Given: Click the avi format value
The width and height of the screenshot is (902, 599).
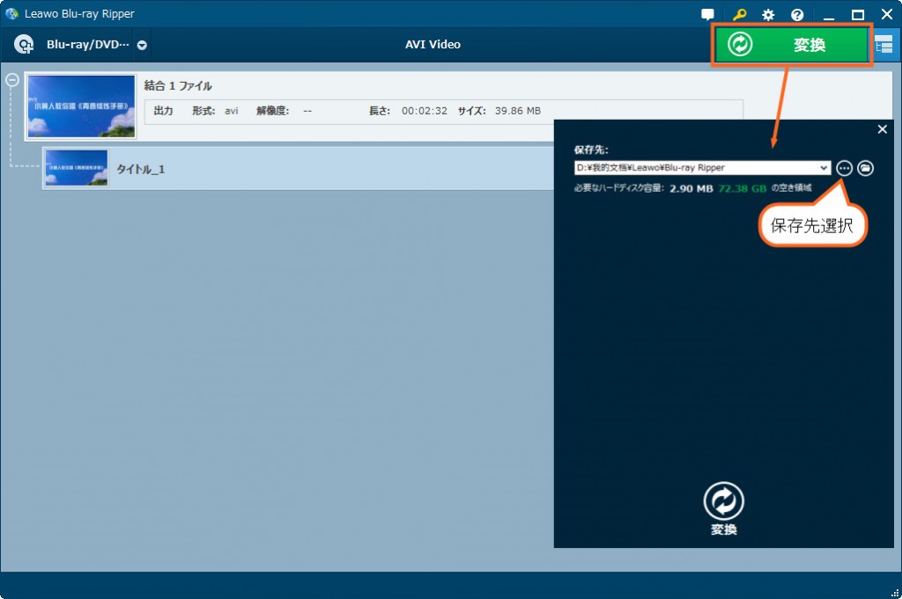Looking at the screenshot, I should [232, 111].
